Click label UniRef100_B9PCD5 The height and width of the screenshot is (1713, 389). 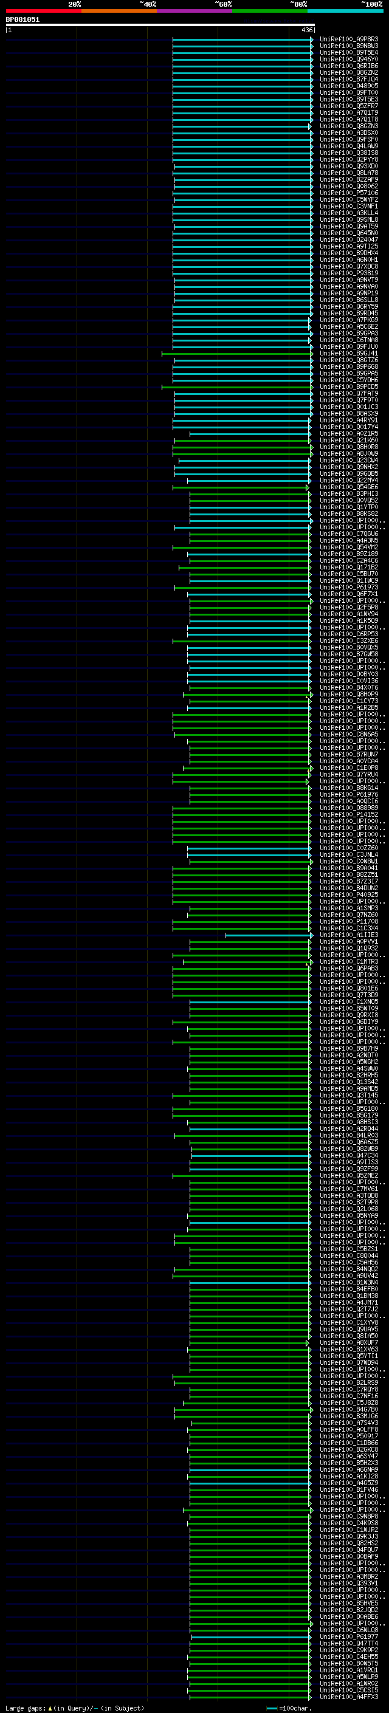349,387
